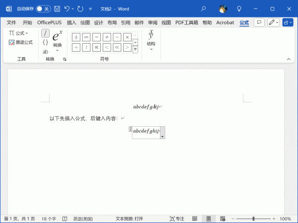Switch to 专注 focus mode

tap(177, 219)
